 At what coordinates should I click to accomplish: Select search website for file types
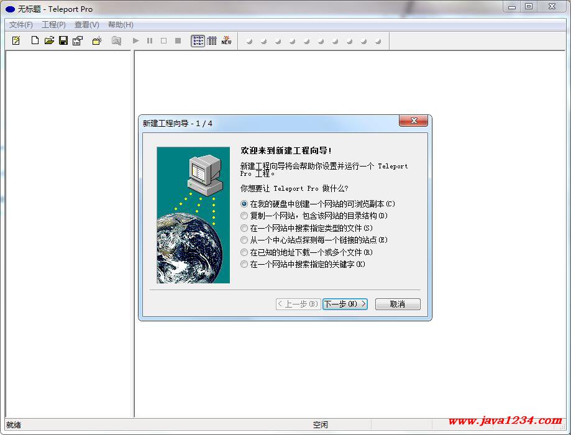[307, 228]
